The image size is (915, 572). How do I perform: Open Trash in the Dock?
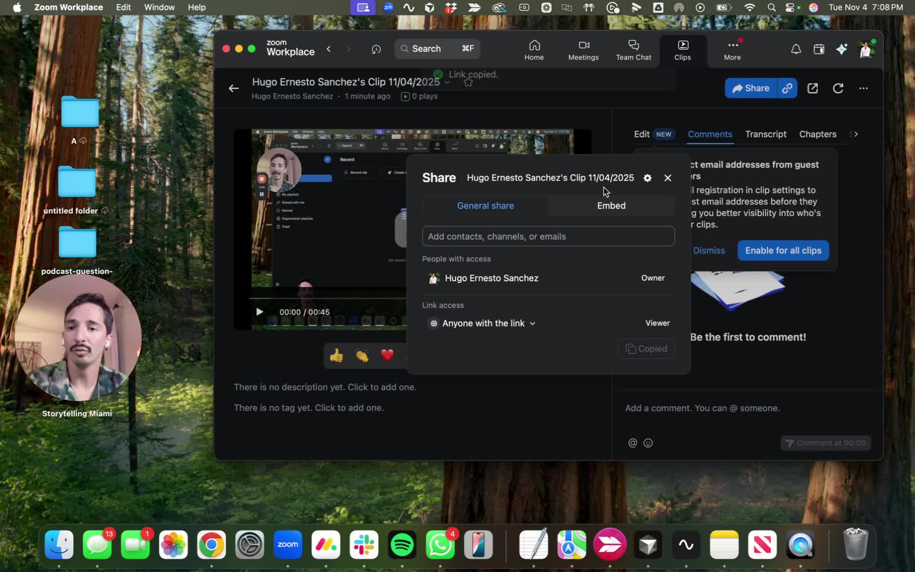pyautogui.click(x=855, y=544)
